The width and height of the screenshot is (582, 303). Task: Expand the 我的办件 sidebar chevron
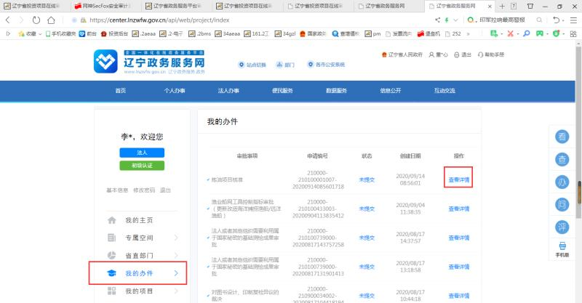pyautogui.click(x=176, y=273)
